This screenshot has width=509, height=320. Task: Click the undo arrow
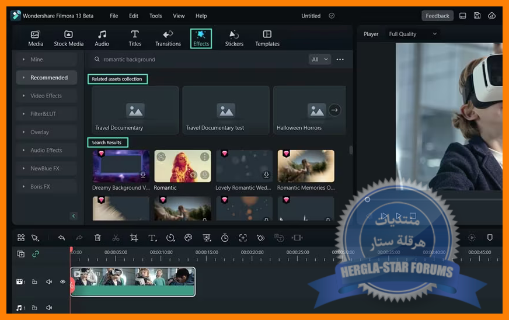click(61, 238)
